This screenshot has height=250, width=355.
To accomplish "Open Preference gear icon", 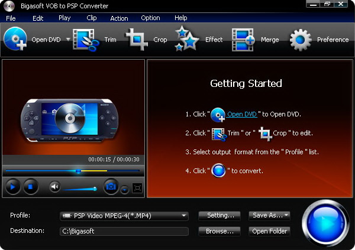I will [301, 40].
